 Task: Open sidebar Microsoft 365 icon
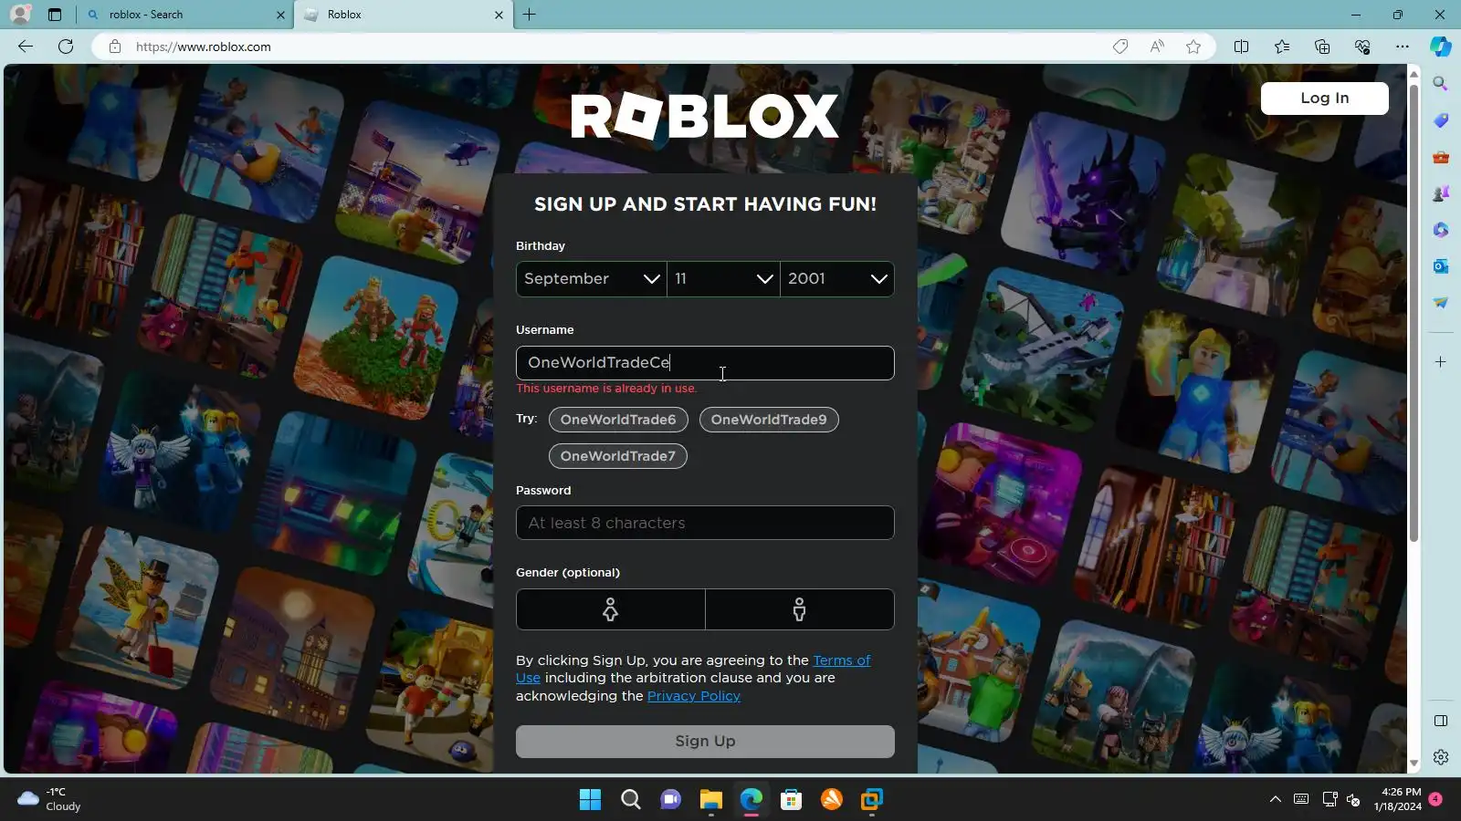point(1441,230)
